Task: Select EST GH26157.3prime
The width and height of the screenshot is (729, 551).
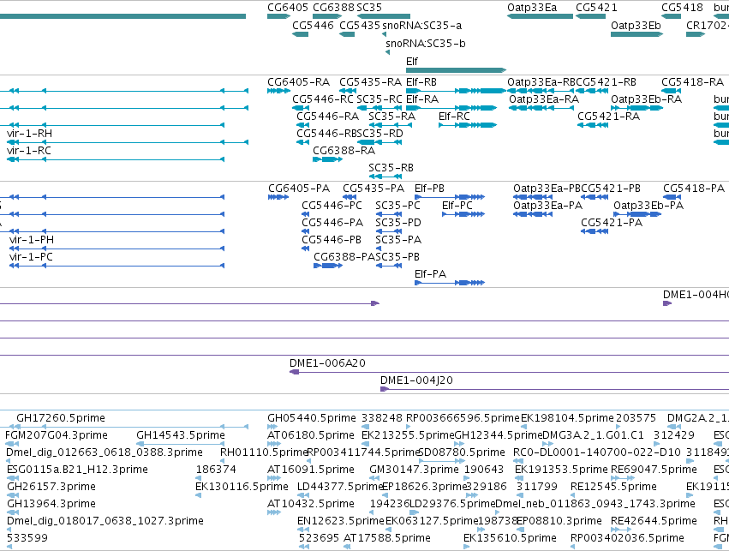Action: point(51,487)
